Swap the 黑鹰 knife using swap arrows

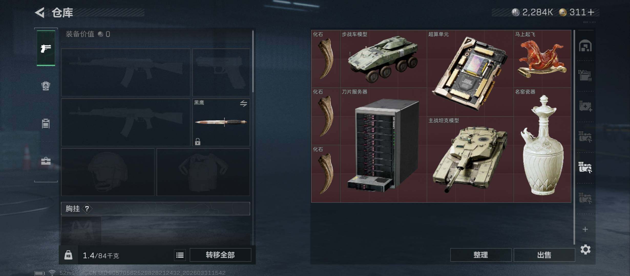(244, 103)
